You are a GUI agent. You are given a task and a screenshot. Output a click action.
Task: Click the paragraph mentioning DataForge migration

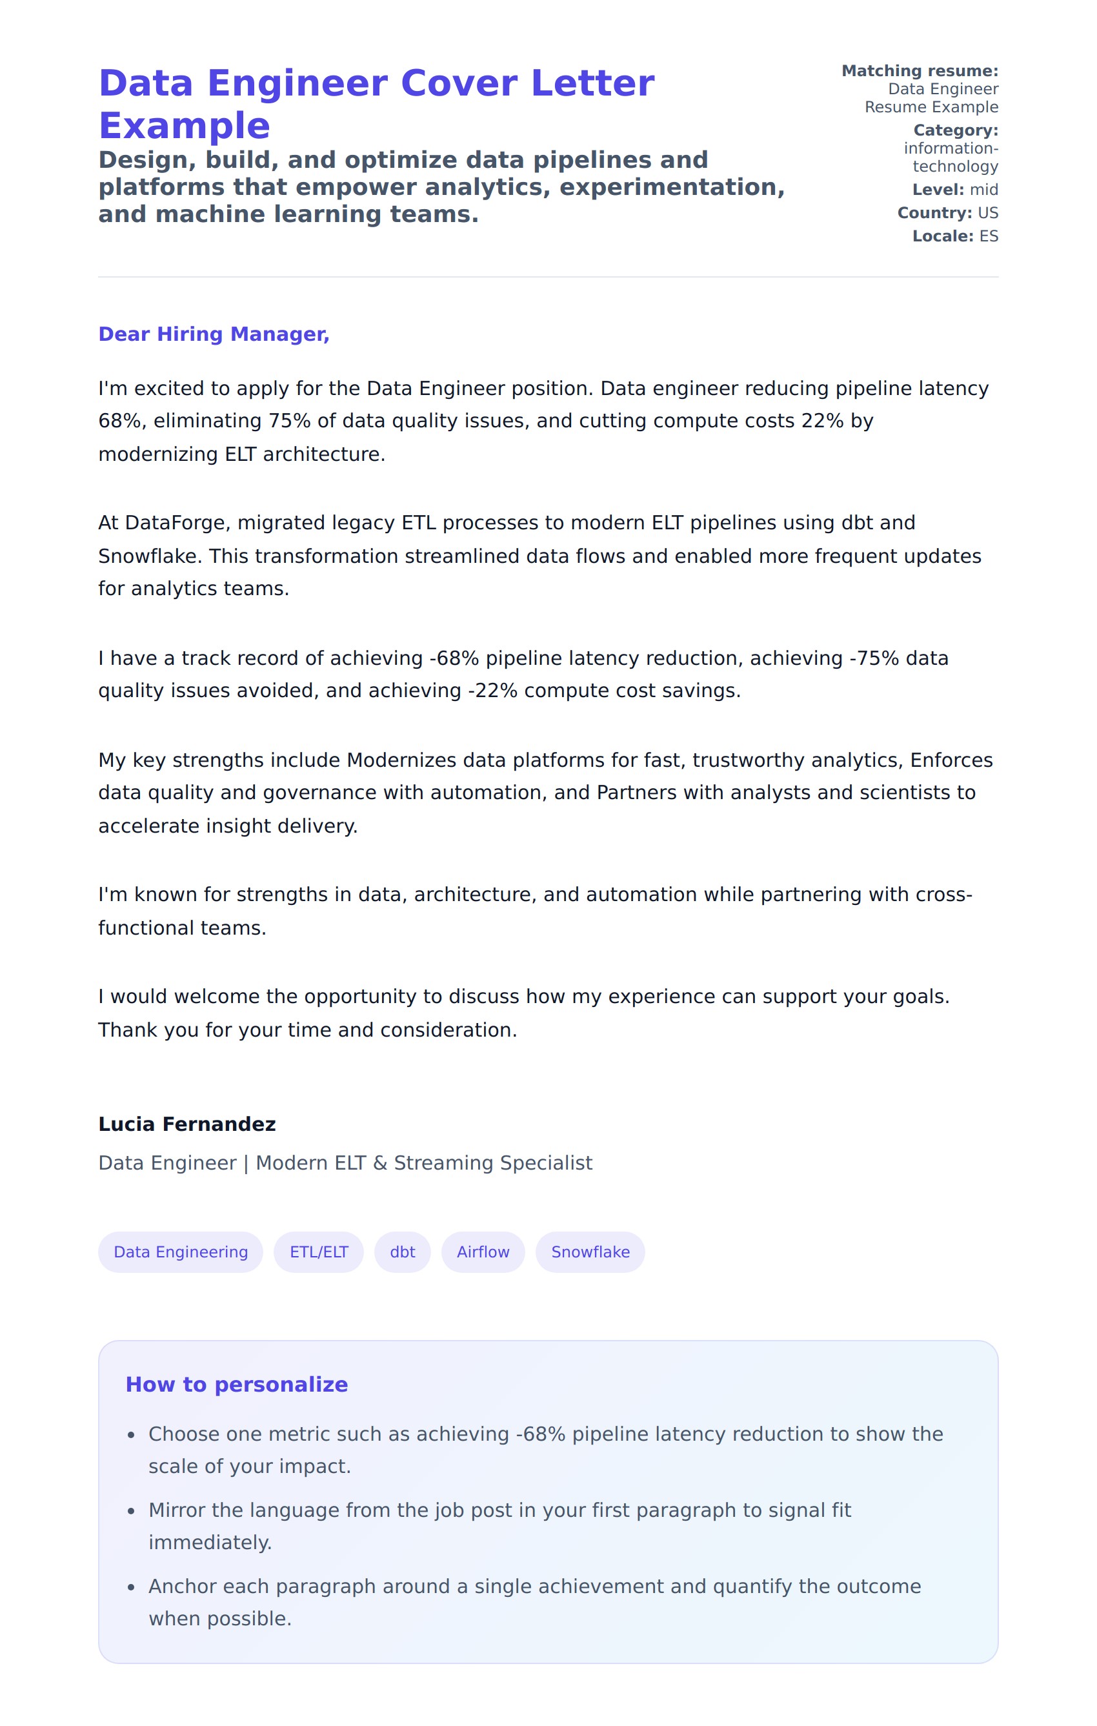tap(539, 556)
